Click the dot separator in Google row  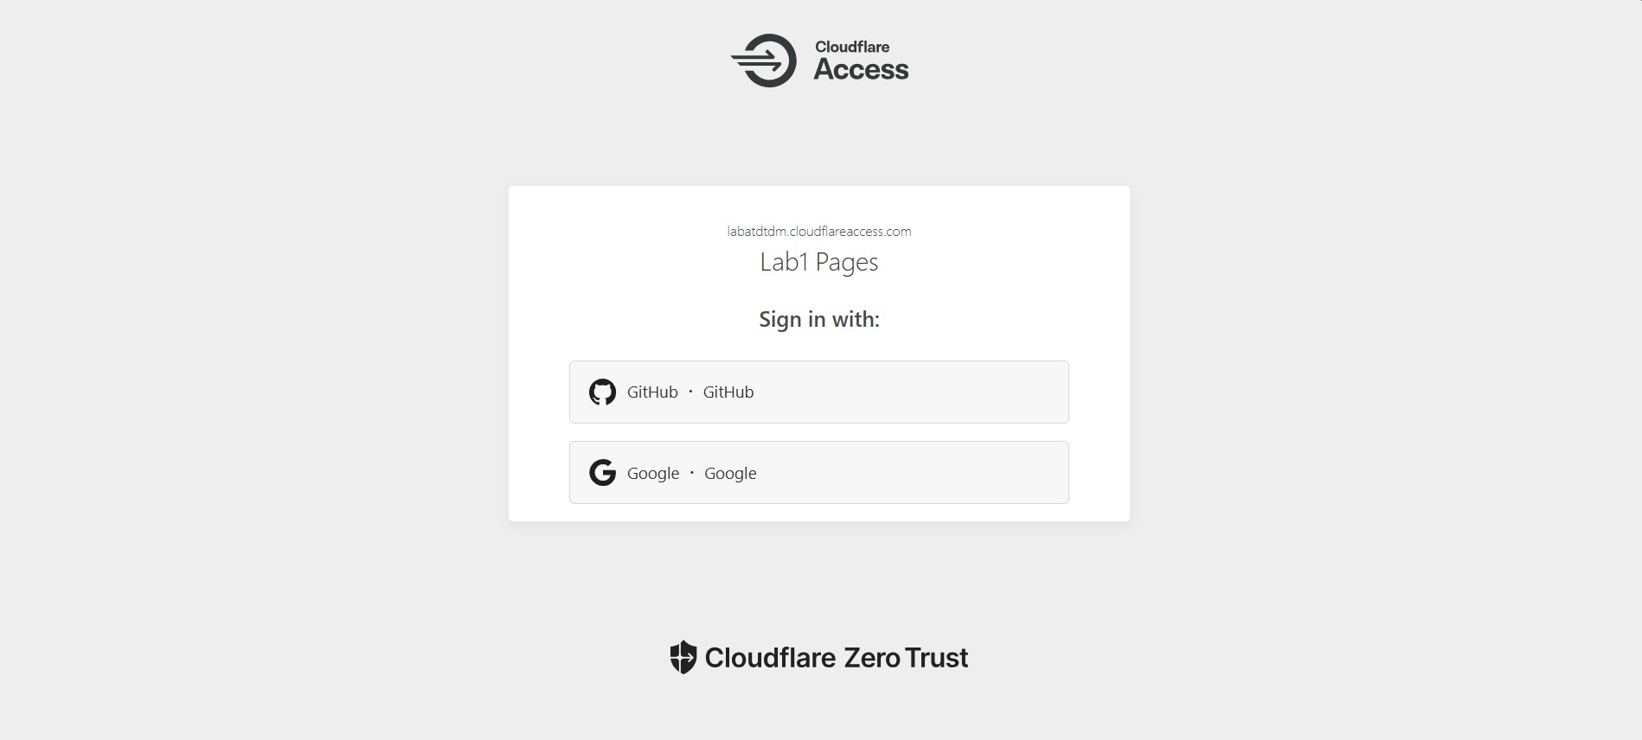[691, 473]
